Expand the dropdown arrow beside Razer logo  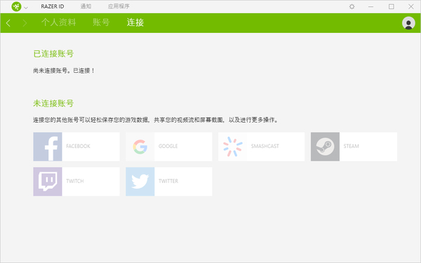[26, 8]
